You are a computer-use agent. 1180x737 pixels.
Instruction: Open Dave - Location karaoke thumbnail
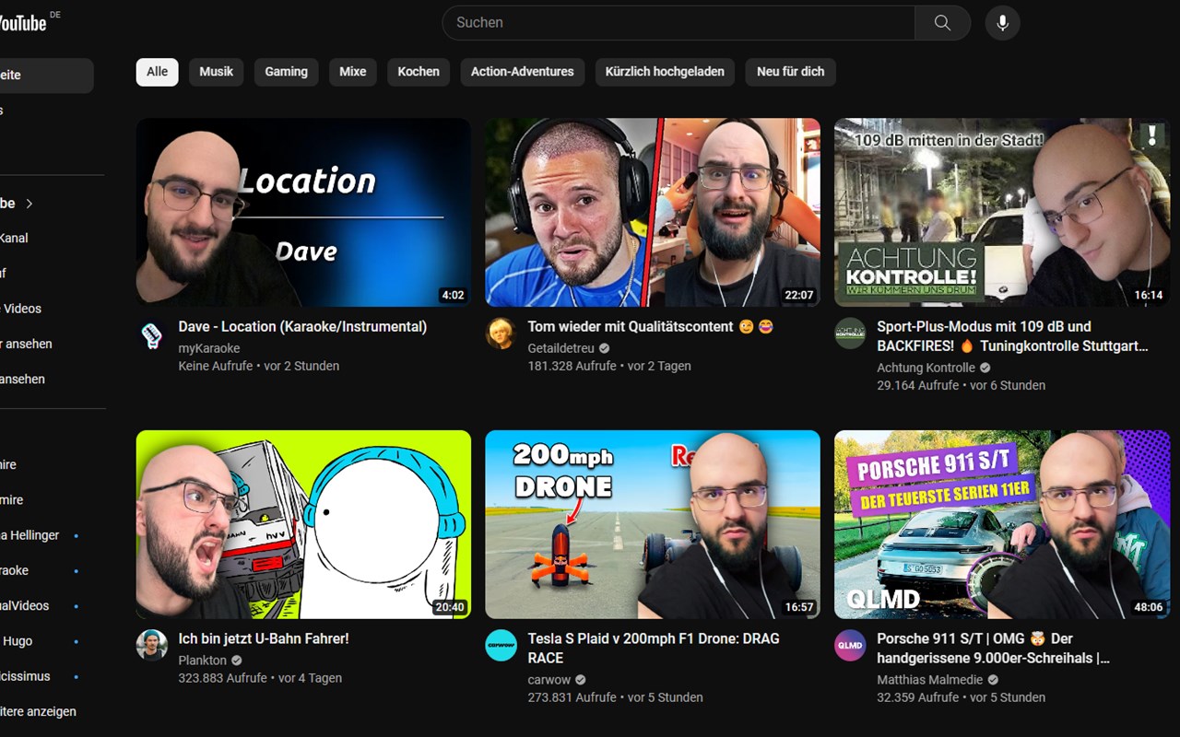[x=303, y=212]
